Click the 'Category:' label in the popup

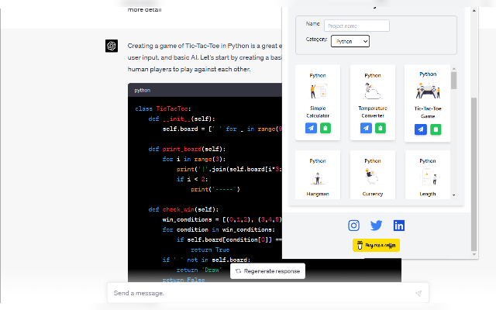click(316, 40)
